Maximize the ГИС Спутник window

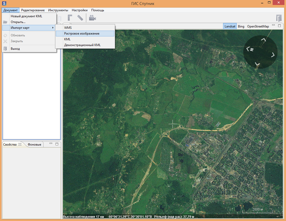point(269,3)
